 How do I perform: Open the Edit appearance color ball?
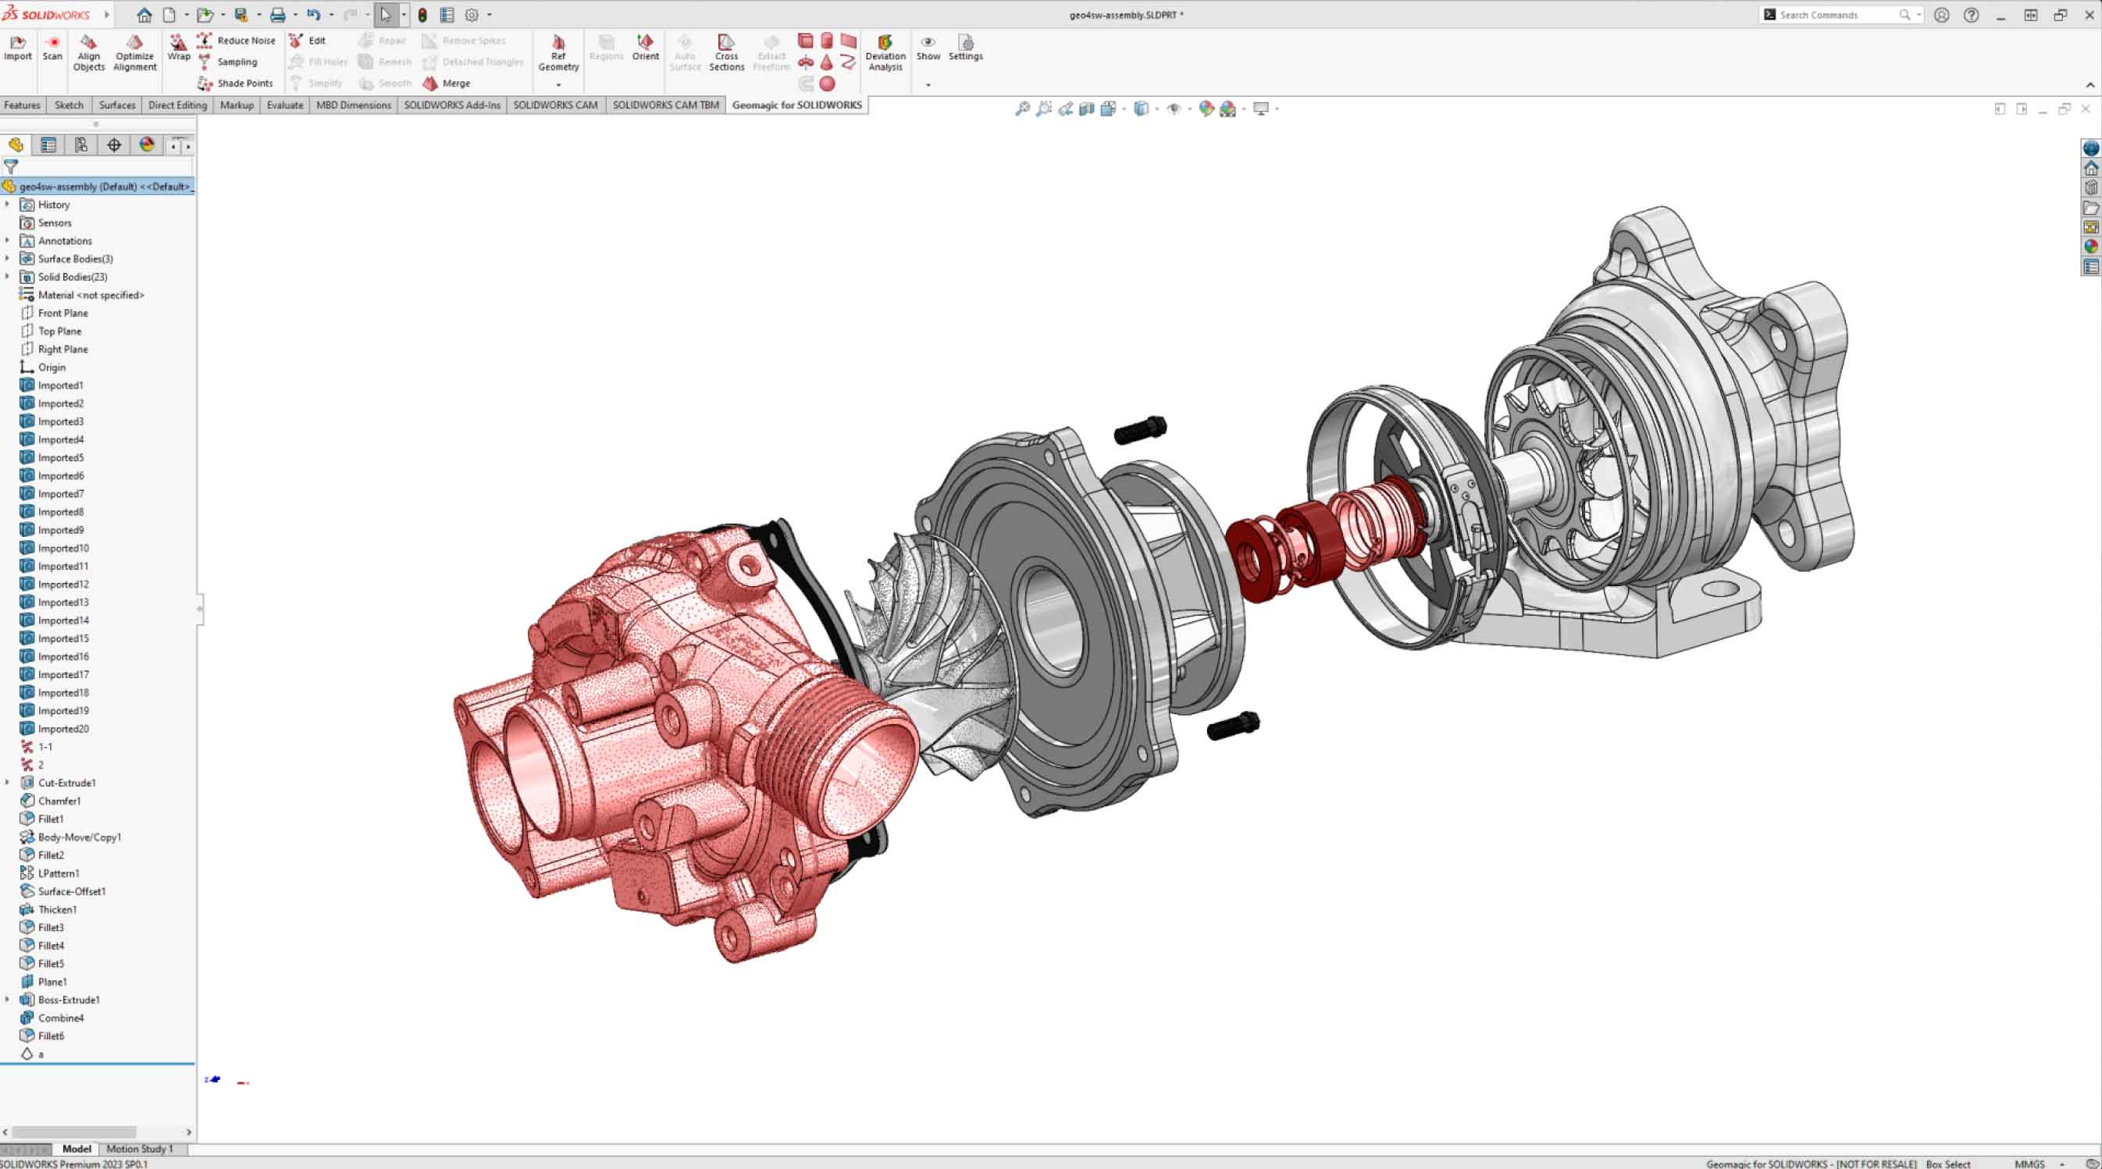[1206, 108]
